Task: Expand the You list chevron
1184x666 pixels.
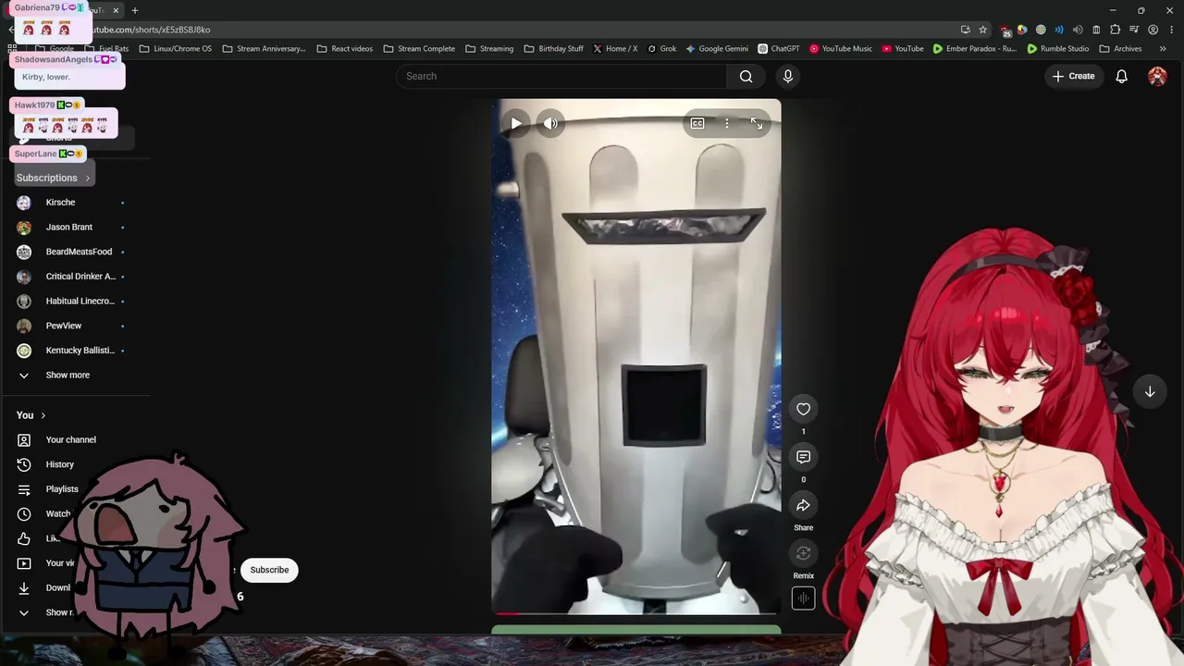Action: point(24,612)
